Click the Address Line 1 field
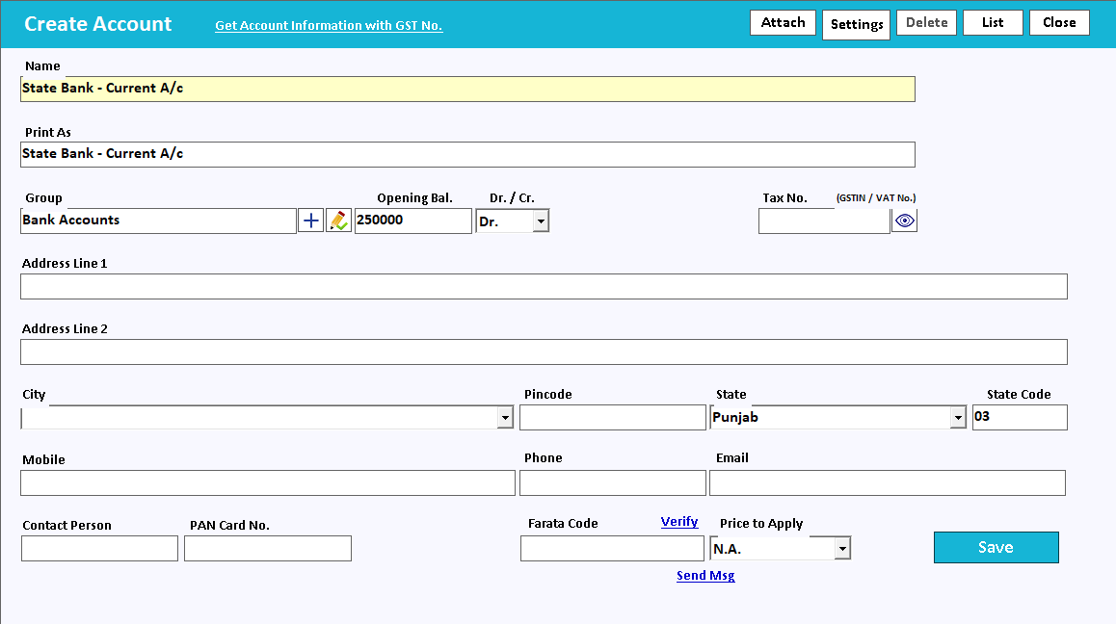Screen dimensions: 1116x624 (x=544, y=287)
